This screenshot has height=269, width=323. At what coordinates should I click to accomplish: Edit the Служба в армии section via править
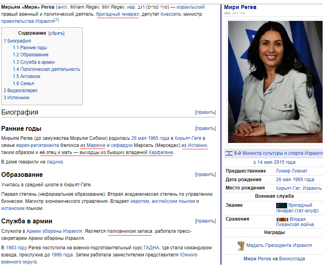206,221
